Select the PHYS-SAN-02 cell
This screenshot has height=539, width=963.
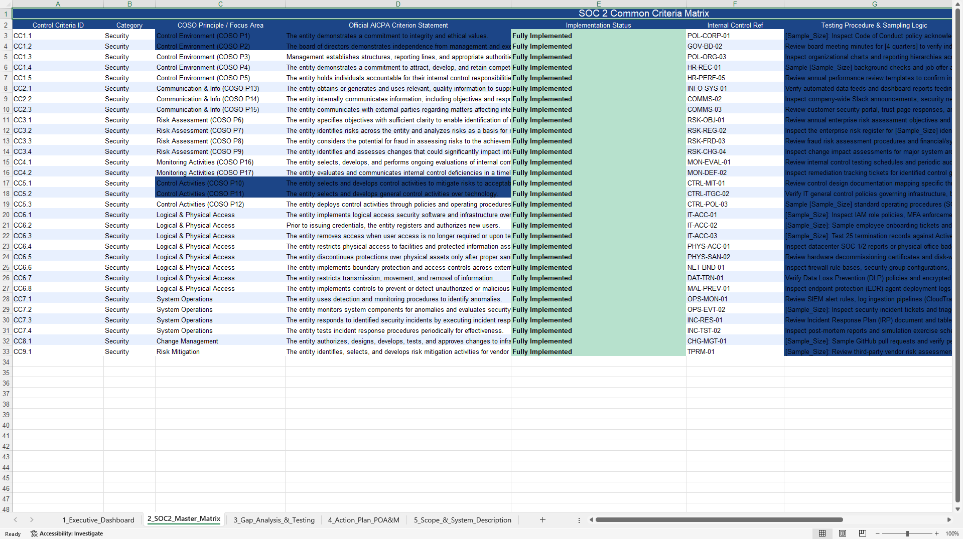(x=735, y=257)
